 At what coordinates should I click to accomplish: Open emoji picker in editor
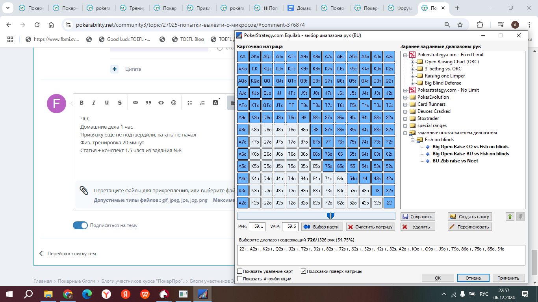(174, 103)
